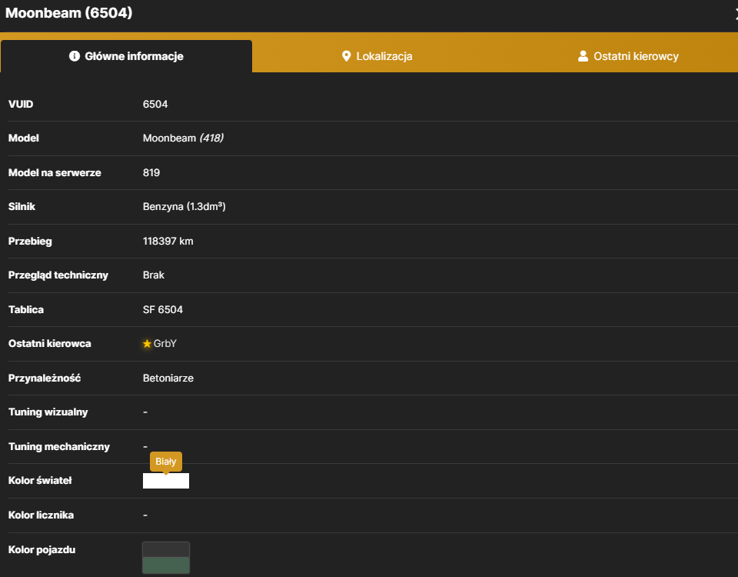Click the Przebieg label
738x577 pixels.
tap(30, 241)
